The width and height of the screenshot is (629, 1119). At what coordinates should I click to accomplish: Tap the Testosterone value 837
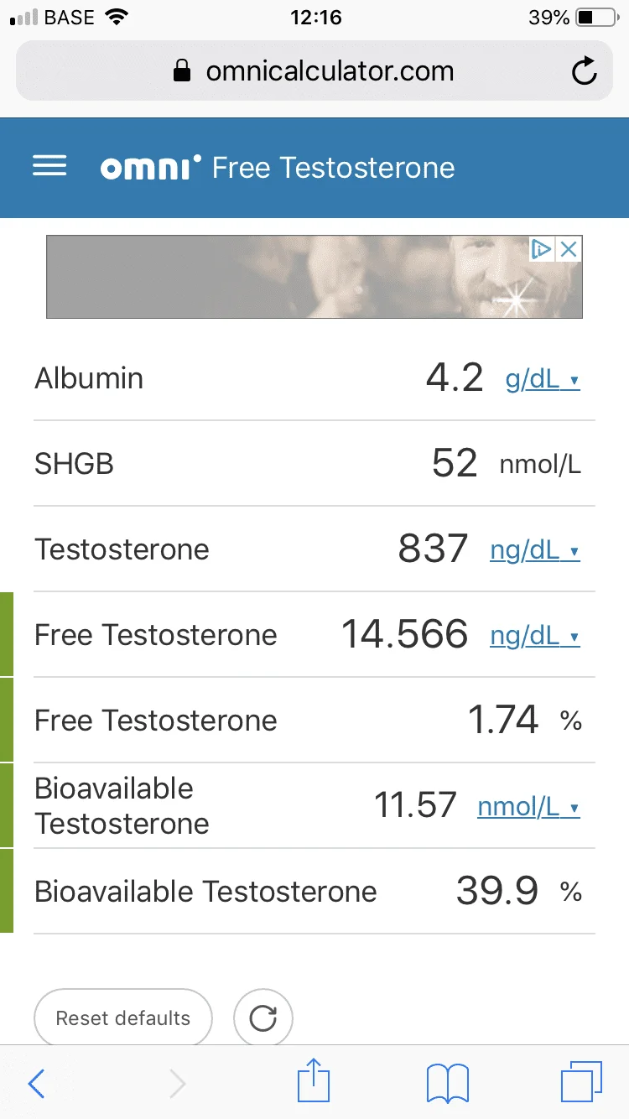(433, 549)
